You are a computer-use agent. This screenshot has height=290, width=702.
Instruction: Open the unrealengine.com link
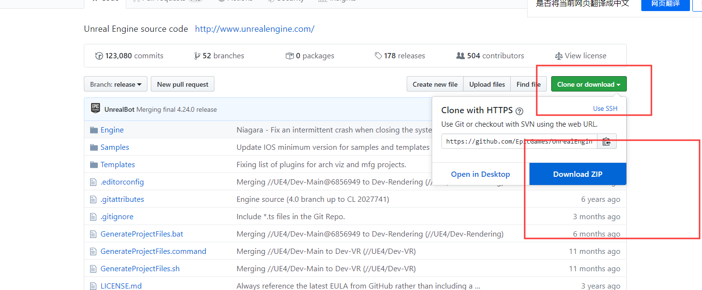click(x=254, y=29)
